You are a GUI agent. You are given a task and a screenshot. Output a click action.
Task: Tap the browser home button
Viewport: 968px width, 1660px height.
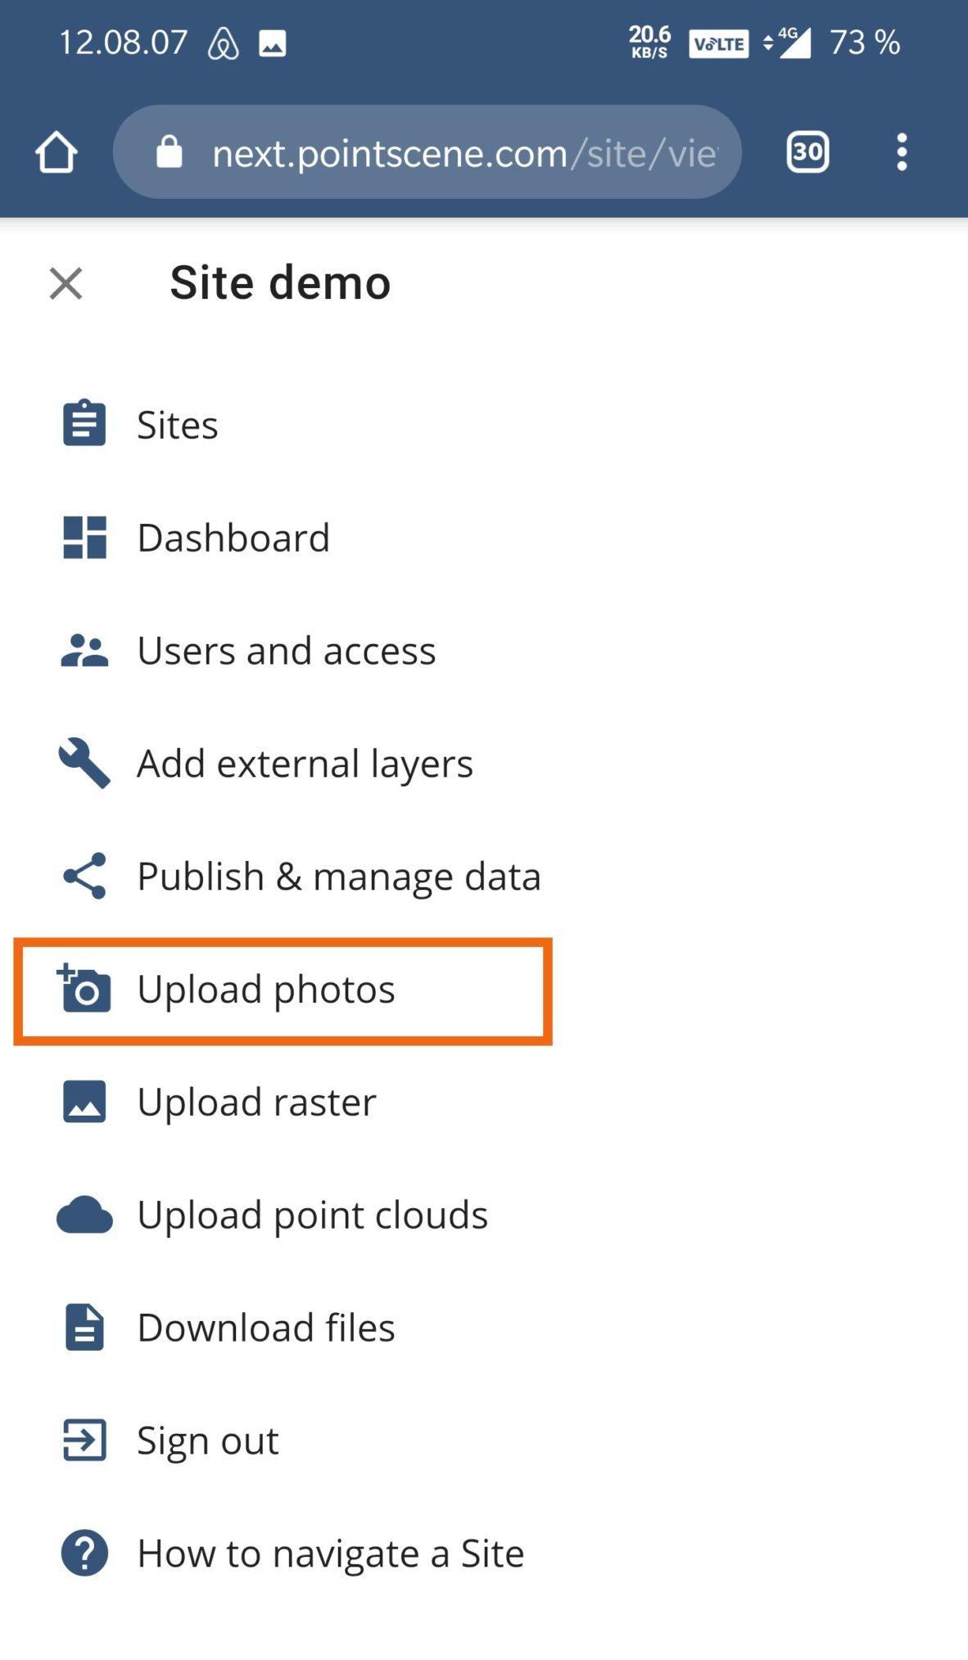tap(56, 152)
